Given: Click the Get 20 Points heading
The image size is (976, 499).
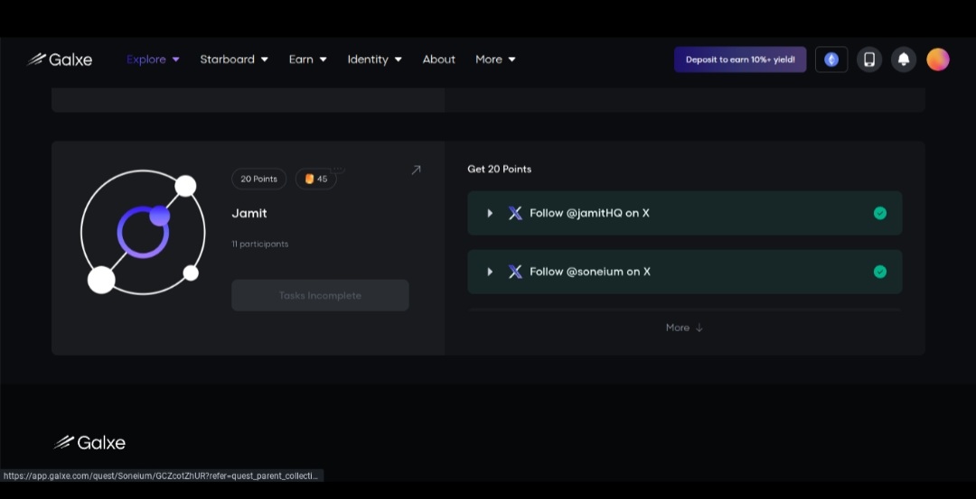Looking at the screenshot, I should click(x=499, y=169).
